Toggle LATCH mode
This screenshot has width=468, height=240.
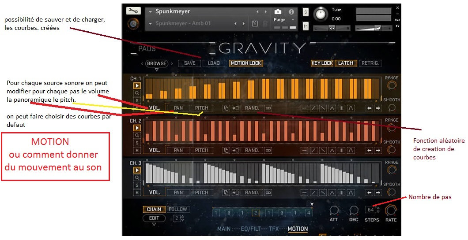tap(346, 63)
